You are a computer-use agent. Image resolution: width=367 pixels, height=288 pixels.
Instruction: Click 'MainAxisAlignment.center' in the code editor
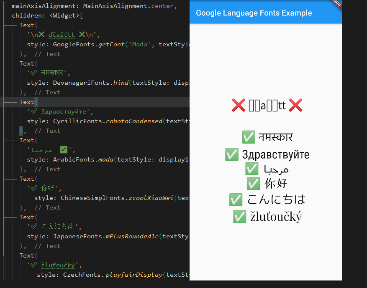[128, 6]
